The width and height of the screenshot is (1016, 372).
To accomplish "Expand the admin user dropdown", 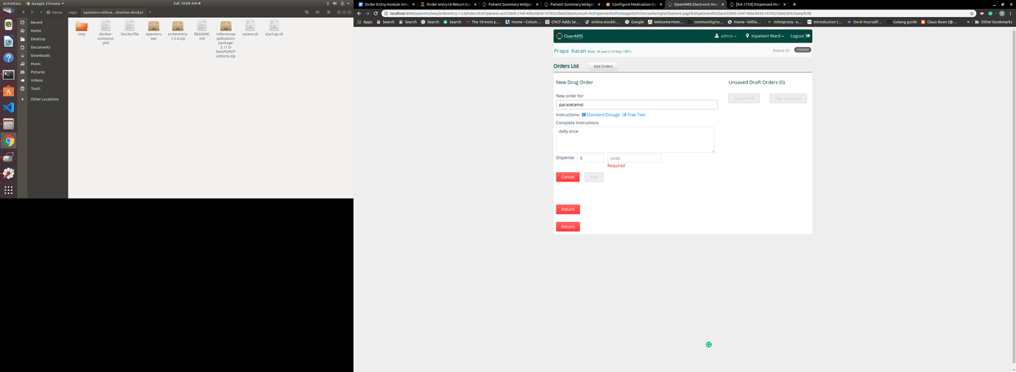I will 725,36.
